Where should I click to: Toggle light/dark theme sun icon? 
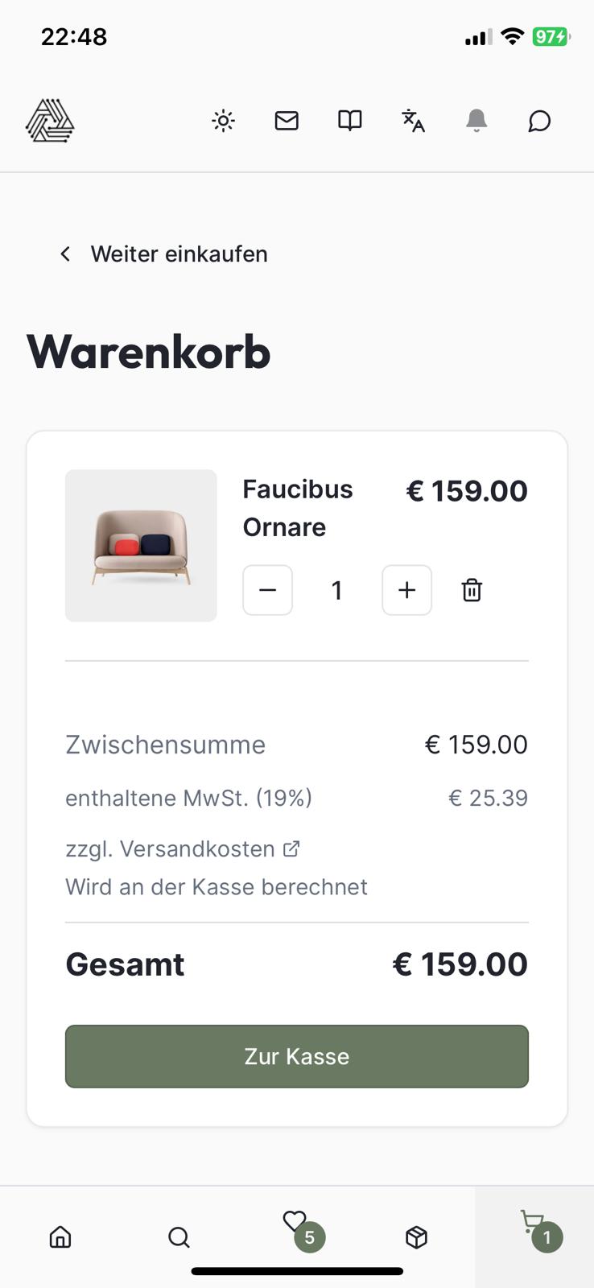[223, 121]
